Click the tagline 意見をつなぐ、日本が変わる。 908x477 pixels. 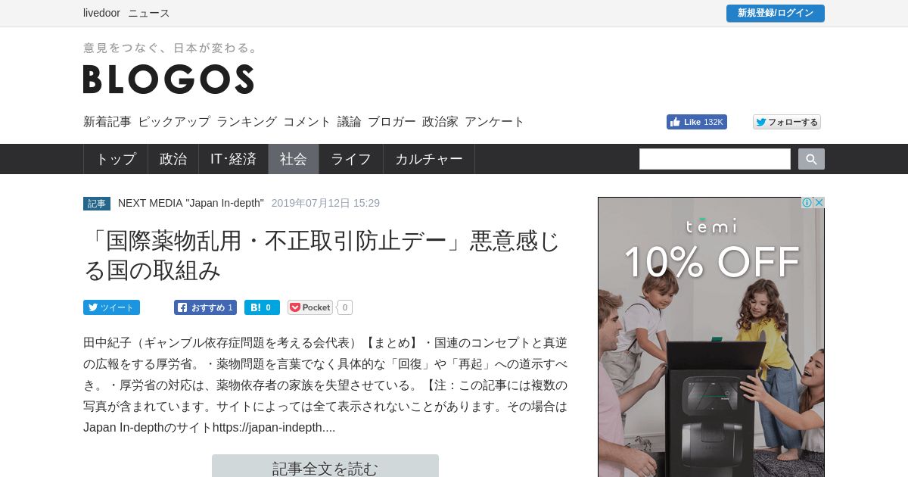171,48
